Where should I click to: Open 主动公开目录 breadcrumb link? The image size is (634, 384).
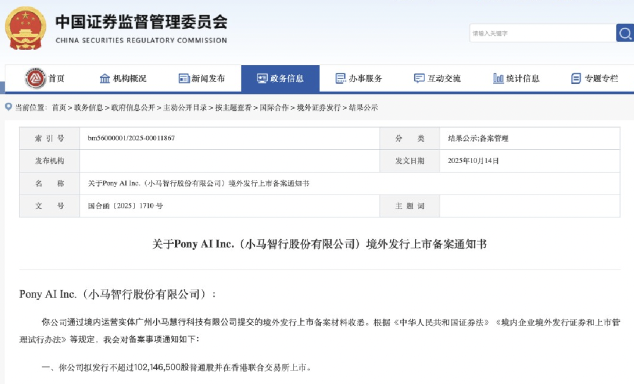pyautogui.click(x=185, y=107)
